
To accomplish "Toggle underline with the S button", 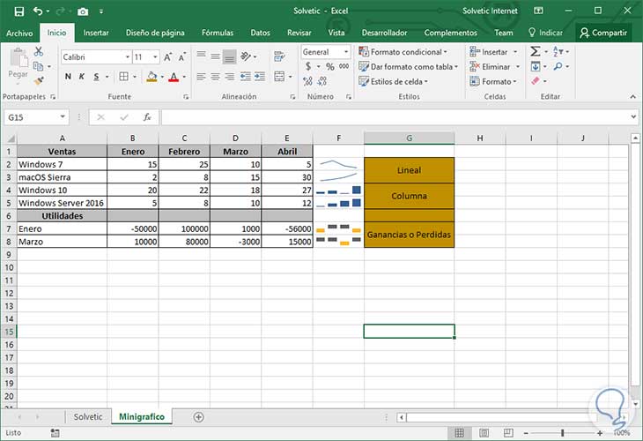I will [x=96, y=77].
